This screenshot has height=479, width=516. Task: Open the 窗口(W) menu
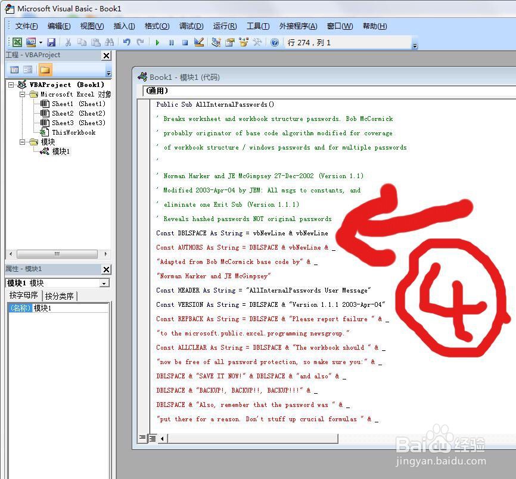coord(340,26)
